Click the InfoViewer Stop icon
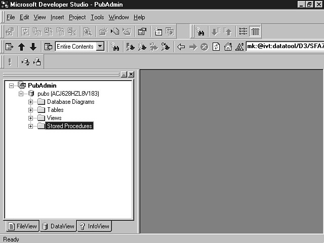This screenshot has height=243, width=324. coord(205,47)
